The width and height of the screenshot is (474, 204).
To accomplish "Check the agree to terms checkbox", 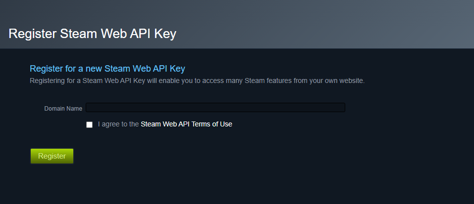I will [89, 124].
